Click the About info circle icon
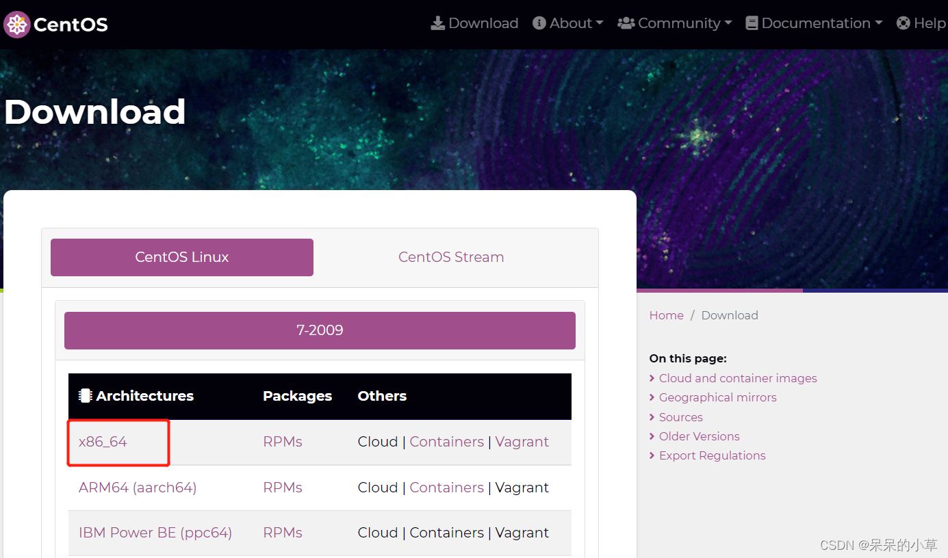Image resolution: width=948 pixels, height=558 pixels. pyautogui.click(x=539, y=23)
